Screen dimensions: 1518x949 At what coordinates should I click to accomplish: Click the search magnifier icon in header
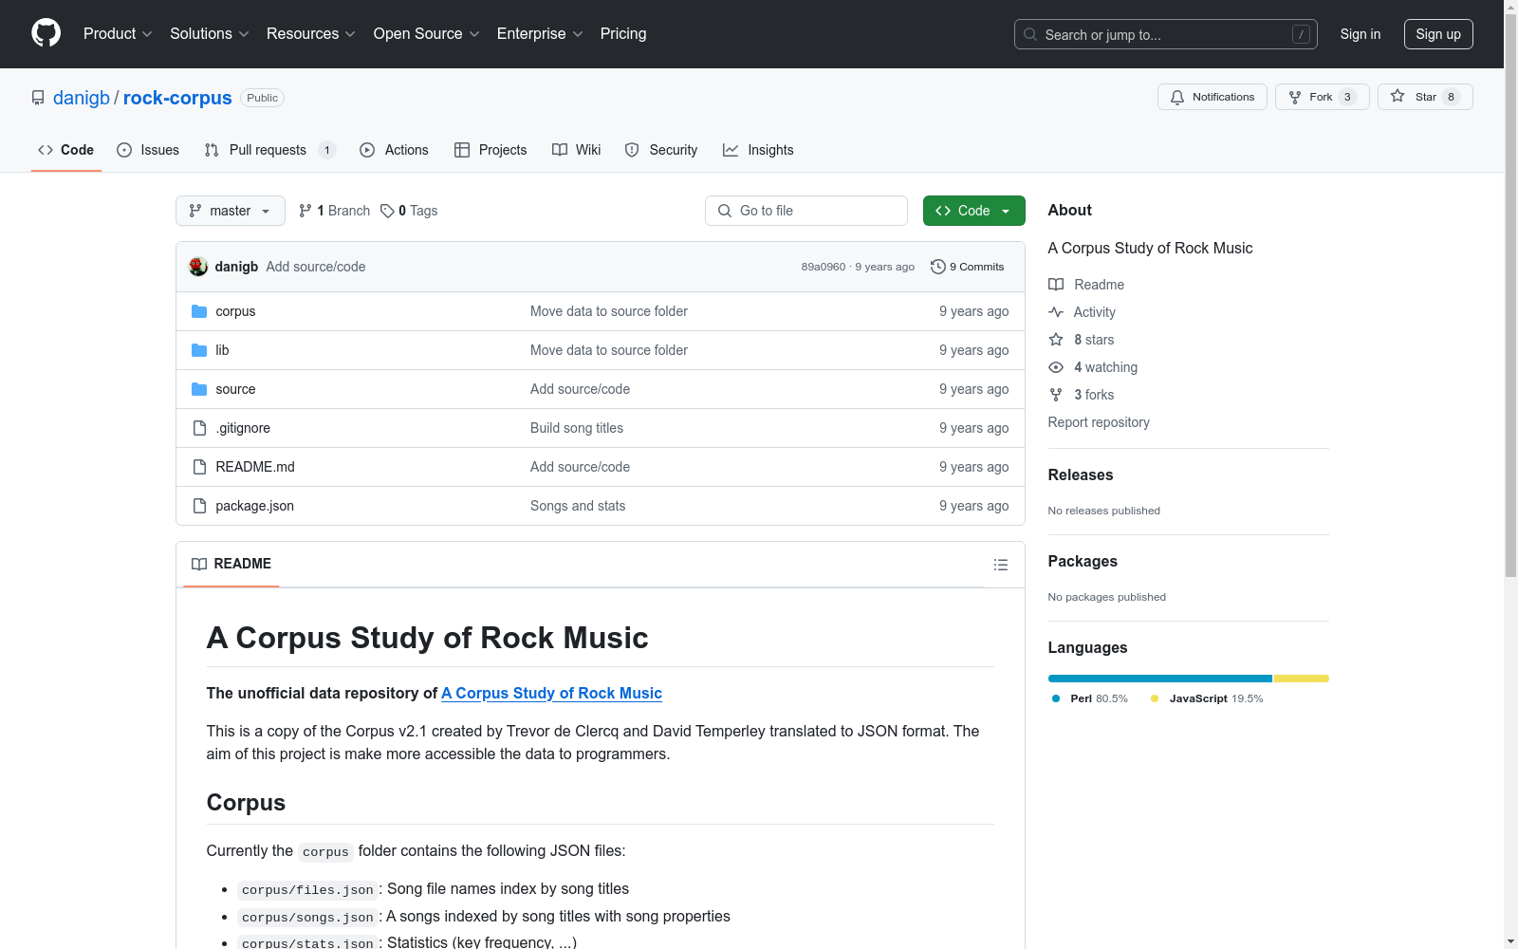pos(1030,34)
